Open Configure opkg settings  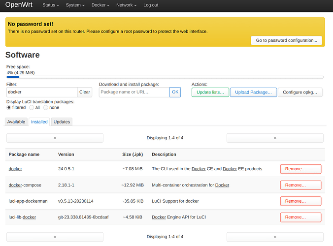(x=300, y=92)
